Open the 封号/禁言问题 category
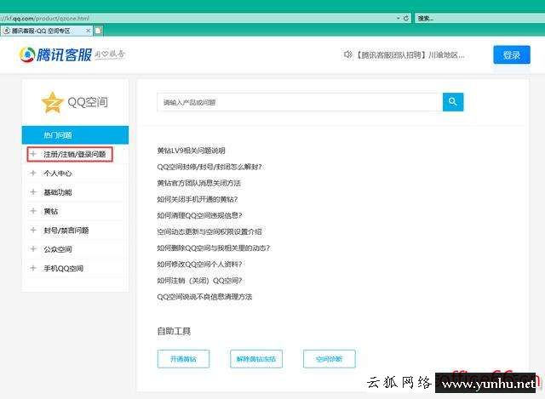This screenshot has width=545, height=399. 66,231
